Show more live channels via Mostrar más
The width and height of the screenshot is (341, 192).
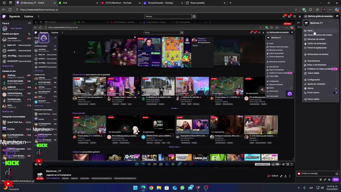(8, 111)
